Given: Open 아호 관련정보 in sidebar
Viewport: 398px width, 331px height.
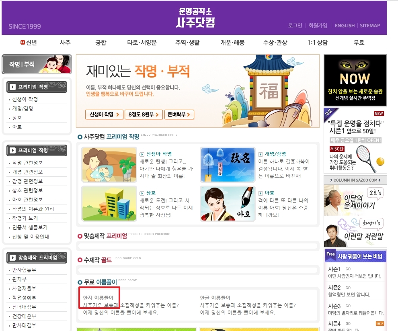Looking at the screenshot, I should (x=27, y=200).
